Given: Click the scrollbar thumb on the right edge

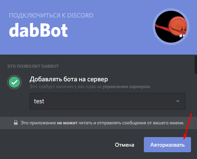Looking at the screenshot, I should 196,65.
